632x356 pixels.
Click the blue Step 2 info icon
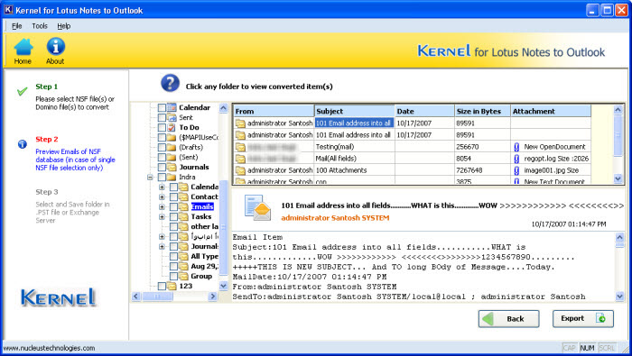pos(23,144)
